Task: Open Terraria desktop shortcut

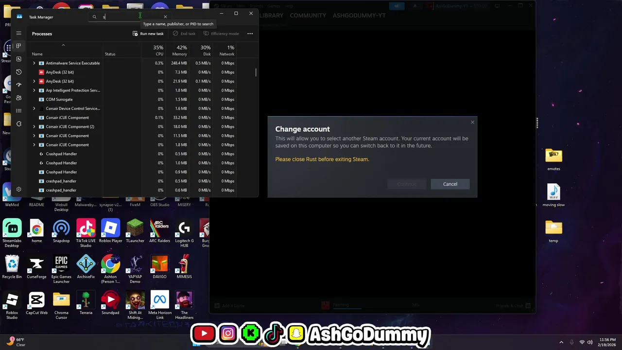Action: [x=86, y=303]
